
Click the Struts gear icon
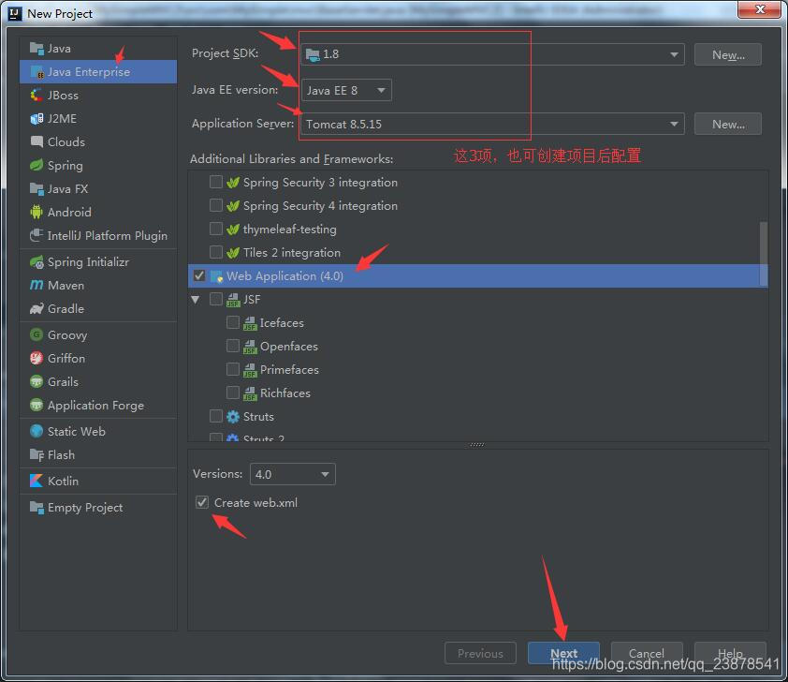pos(233,417)
